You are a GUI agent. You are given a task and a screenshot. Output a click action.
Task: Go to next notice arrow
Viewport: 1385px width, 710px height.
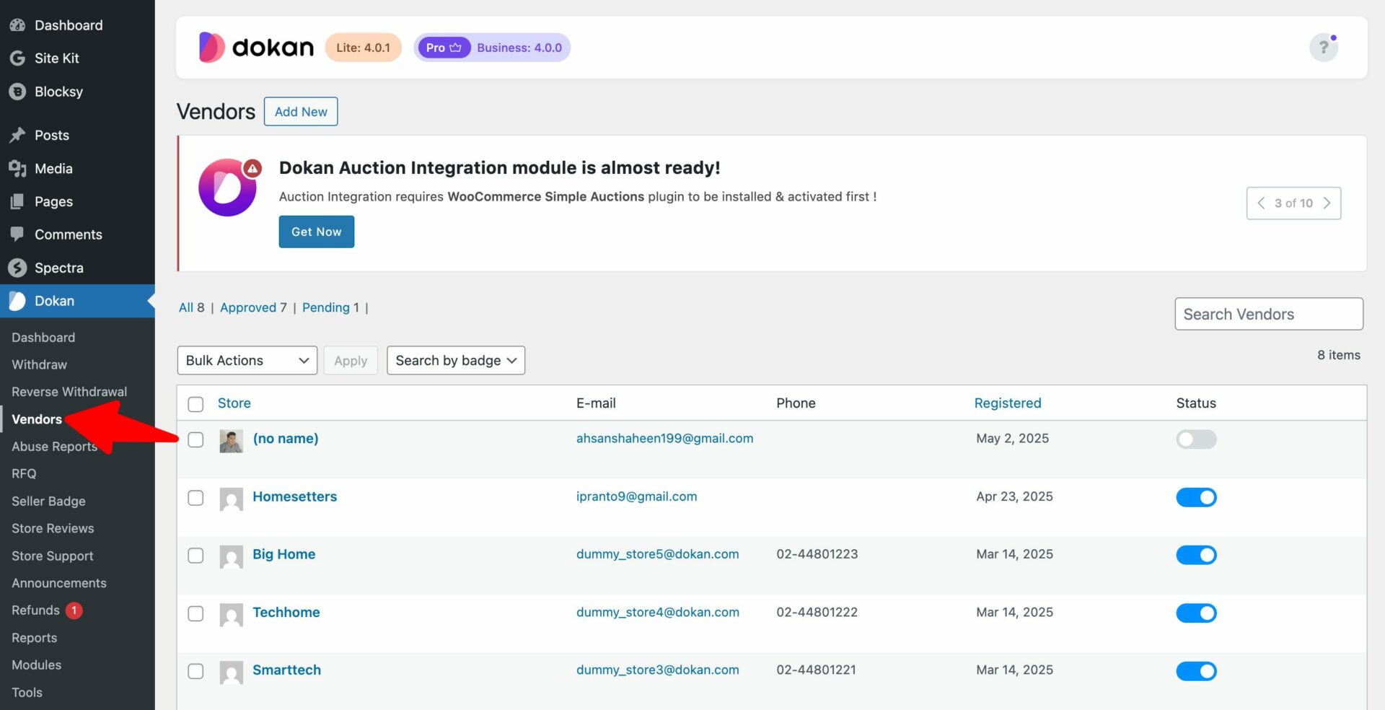tap(1327, 203)
